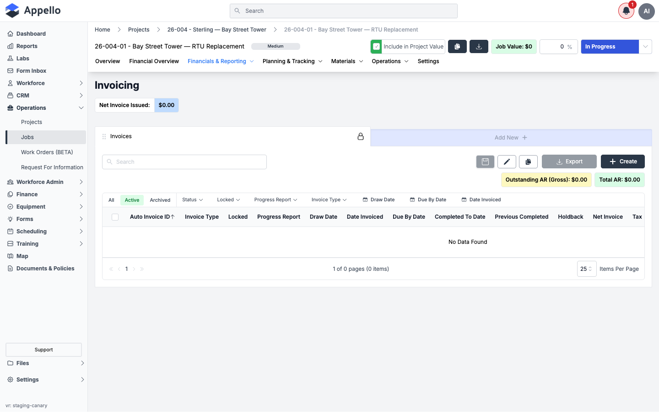Select the All filter toggle
This screenshot has width=659, height=420.
pos(111,200)
